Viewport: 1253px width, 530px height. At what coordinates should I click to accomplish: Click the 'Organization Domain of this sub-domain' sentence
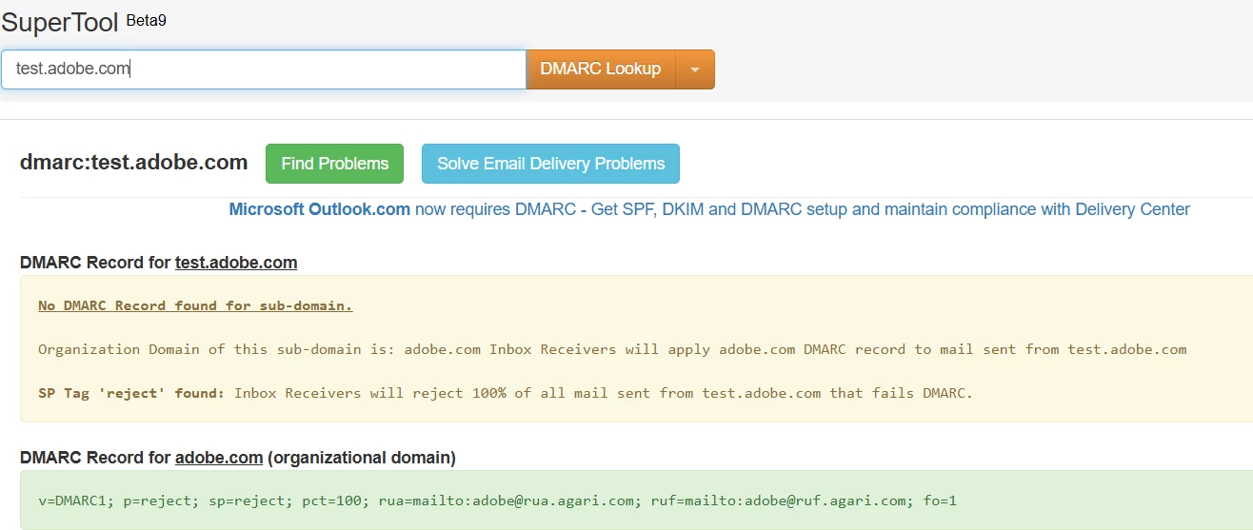click(612, 349)
